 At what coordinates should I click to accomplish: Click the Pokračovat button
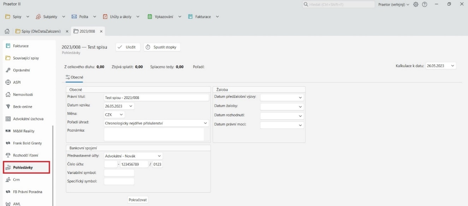138,200
